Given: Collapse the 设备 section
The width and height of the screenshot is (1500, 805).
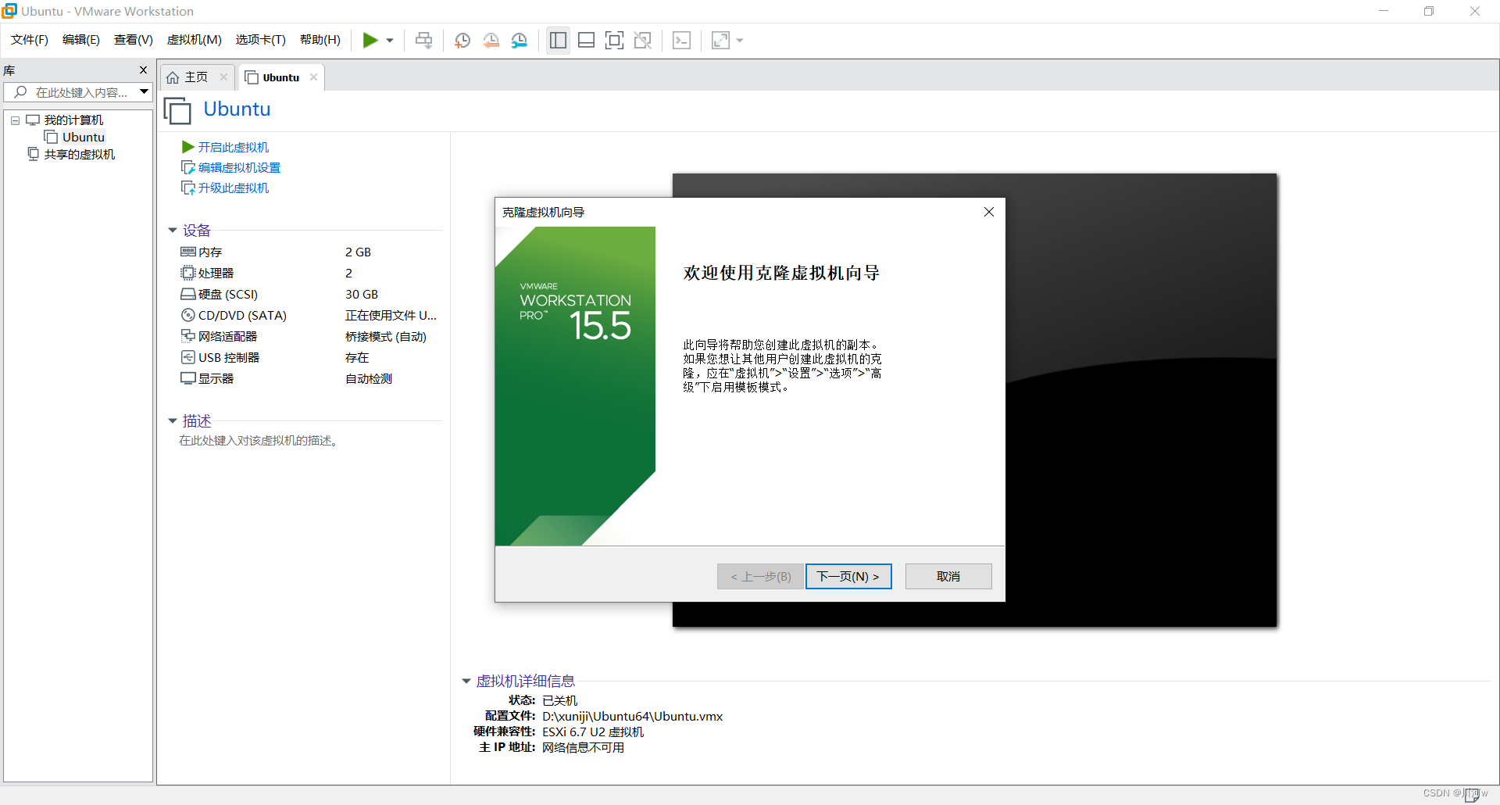Looking at the screenshot, I should click(173, 231).
